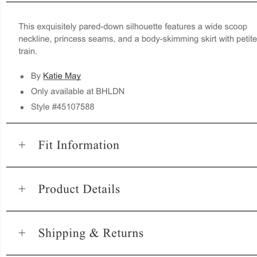Click the 'Only available at BHLDN' line

coord(77,91)
